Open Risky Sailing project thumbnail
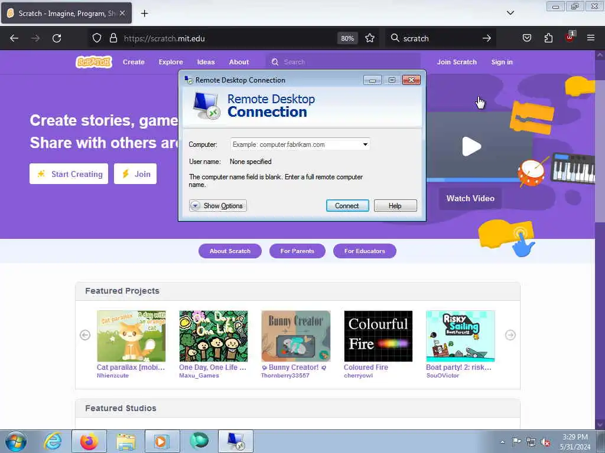The image size is (605, 453). (460, 336)
